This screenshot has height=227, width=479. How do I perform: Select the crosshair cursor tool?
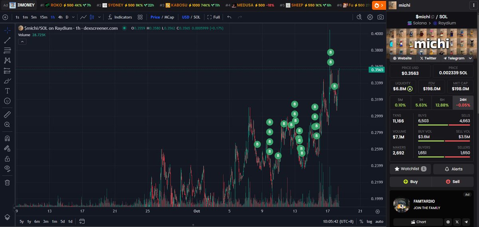click(x=7, y=30)
